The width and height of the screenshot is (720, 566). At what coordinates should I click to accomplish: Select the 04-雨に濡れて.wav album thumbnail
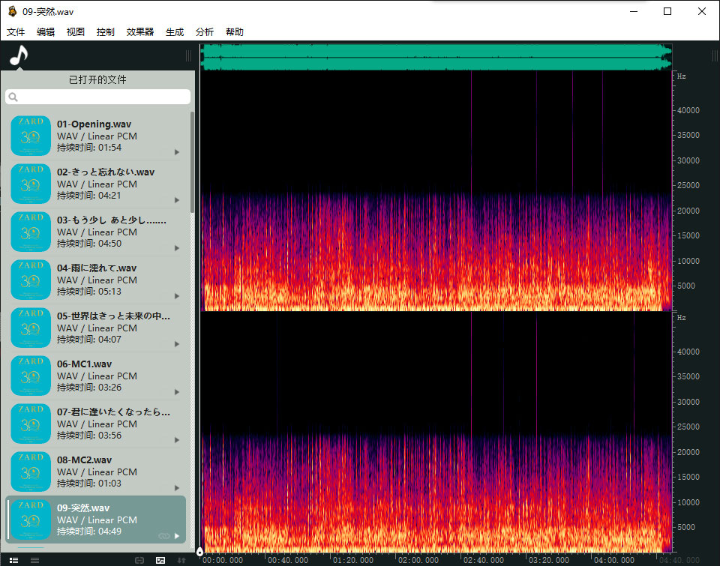click(x=31, y=280)
